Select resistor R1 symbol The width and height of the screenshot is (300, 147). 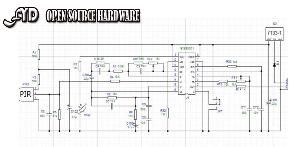[x=39, y=55]
